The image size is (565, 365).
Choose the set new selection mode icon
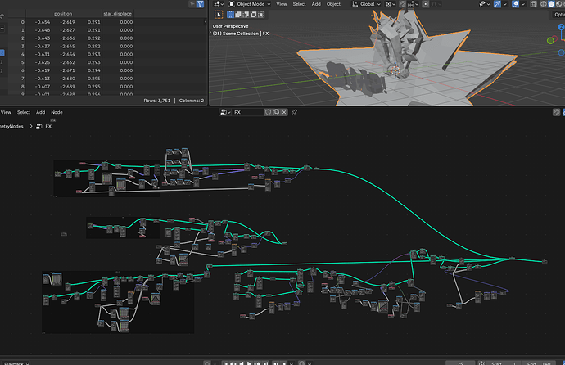point(230,15)
